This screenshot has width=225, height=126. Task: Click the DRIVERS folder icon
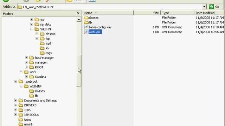click(x=21, y=105)
